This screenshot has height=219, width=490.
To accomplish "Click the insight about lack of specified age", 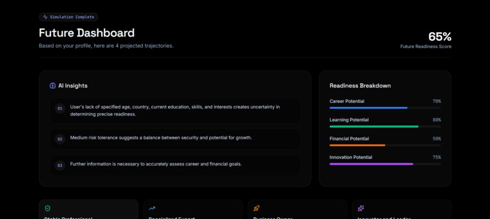I will point(175,111).
